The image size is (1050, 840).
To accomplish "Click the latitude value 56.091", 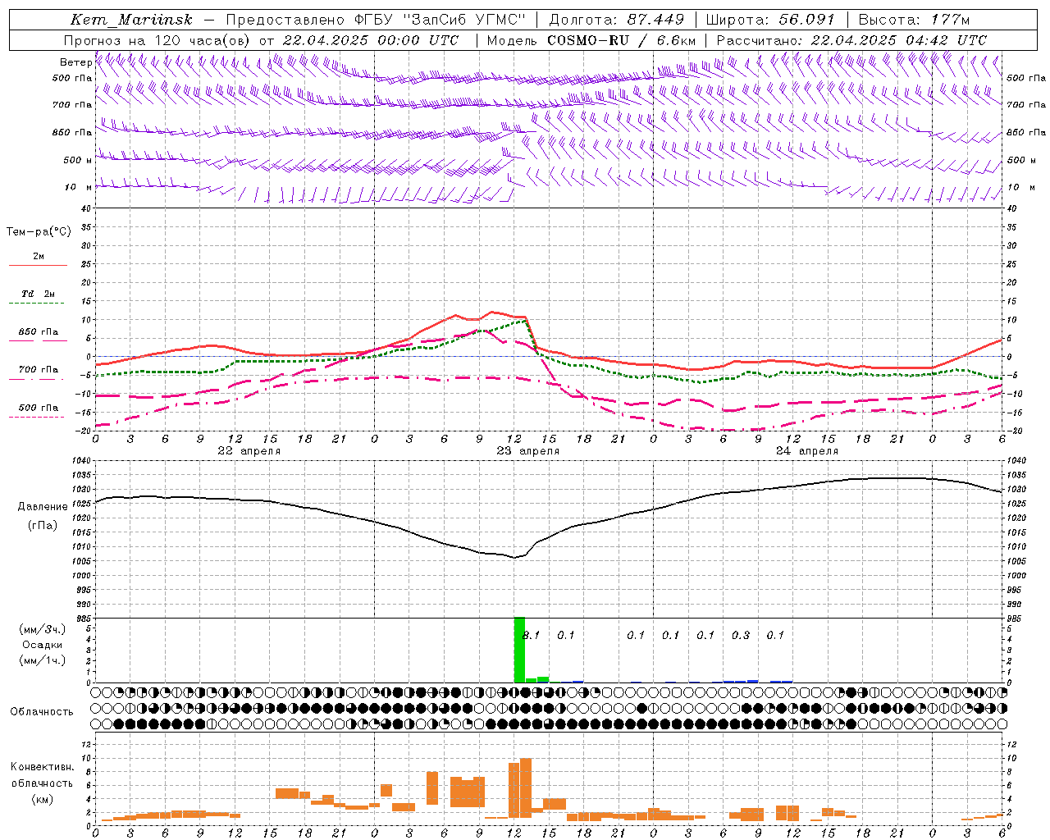I will 806,20.
